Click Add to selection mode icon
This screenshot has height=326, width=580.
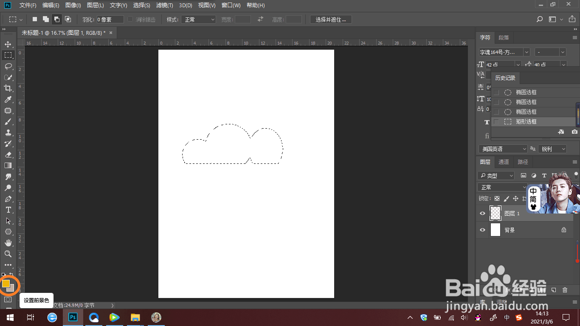pos(45,19)
